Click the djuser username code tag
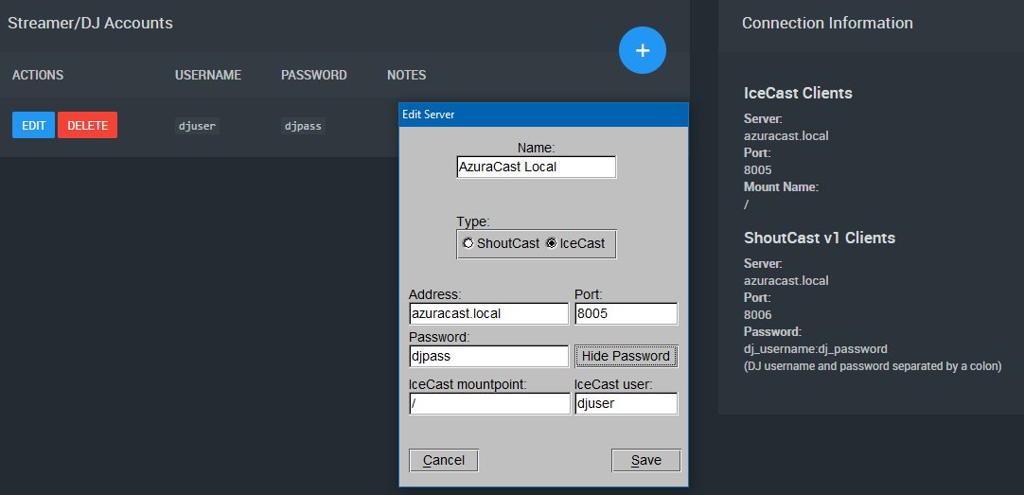The image size is (1024, 495). pos(197,126)
